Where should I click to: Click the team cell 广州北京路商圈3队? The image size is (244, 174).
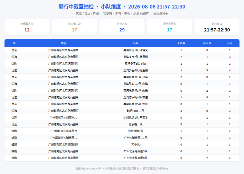coord(135,151)
